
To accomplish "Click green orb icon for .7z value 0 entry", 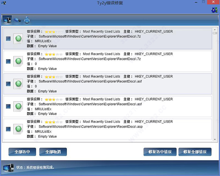I will 18,61.
